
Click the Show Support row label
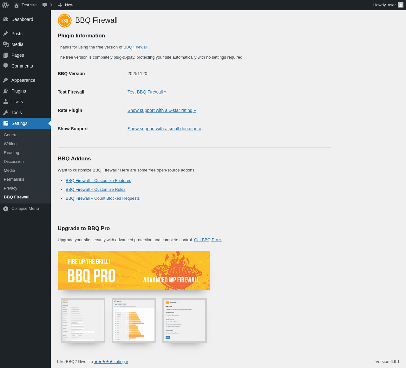coord(73,129)
